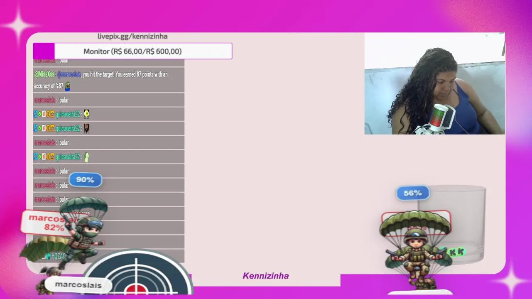This screenshot has width=532, height=299.
Task: Click the frog emote in the MissXss message
Action: tap(67, 86)
